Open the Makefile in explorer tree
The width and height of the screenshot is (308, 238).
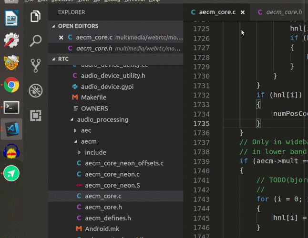pos(116,98)
